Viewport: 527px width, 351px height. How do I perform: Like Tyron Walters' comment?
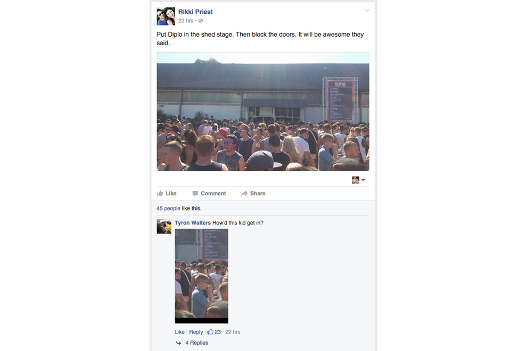pyautogui.click(x=179, y=332)
